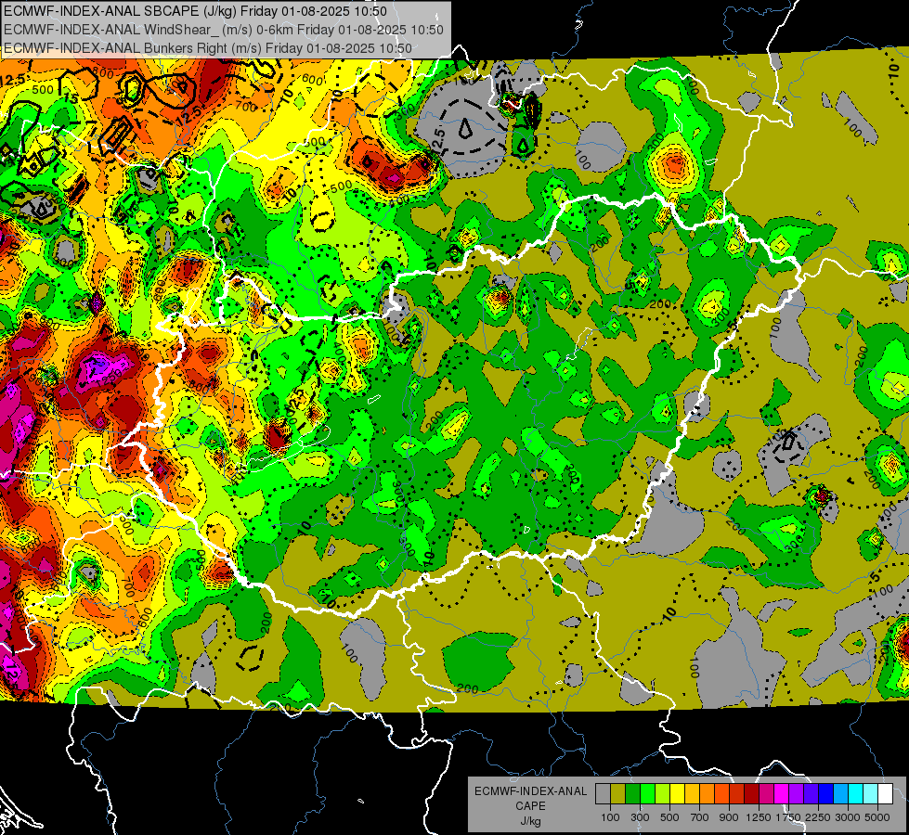Click legend value 700
The image size is (909, 835).
[x=700, y=817]
